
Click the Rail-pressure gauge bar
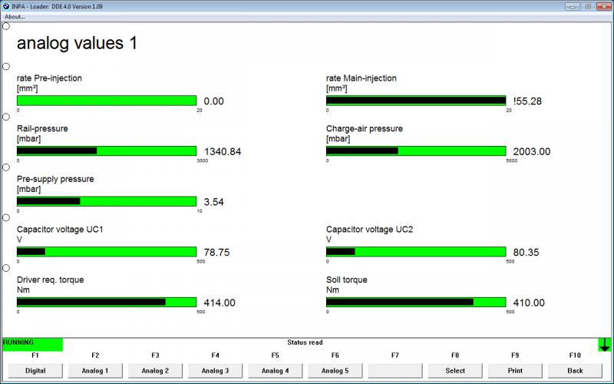click(x=107, y=151)
